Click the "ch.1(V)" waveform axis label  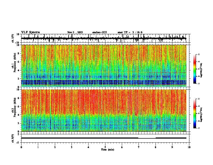pyautogui.click(x=13, y=38)
